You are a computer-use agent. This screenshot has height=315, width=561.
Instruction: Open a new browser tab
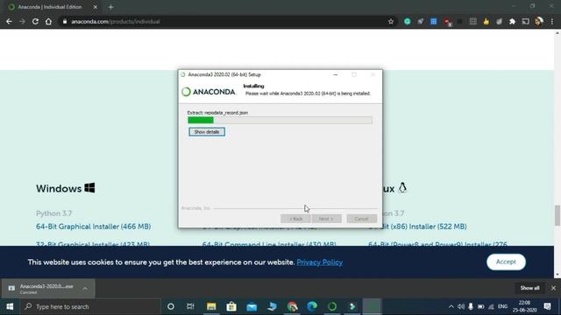111,7
